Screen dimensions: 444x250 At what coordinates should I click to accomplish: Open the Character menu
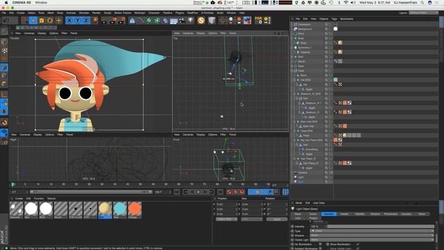coord(154,13)
